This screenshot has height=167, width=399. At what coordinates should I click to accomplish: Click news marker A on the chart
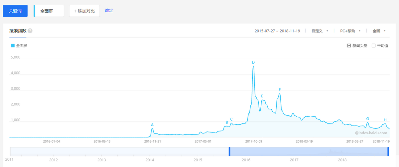pos(152,125)
